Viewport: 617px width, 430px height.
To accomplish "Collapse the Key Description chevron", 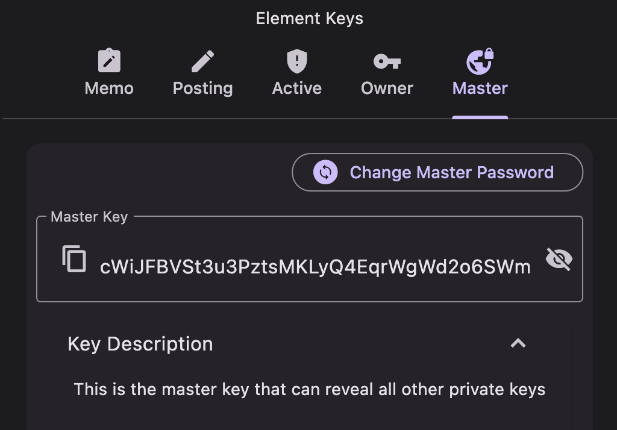I will [x=518, y=343].
